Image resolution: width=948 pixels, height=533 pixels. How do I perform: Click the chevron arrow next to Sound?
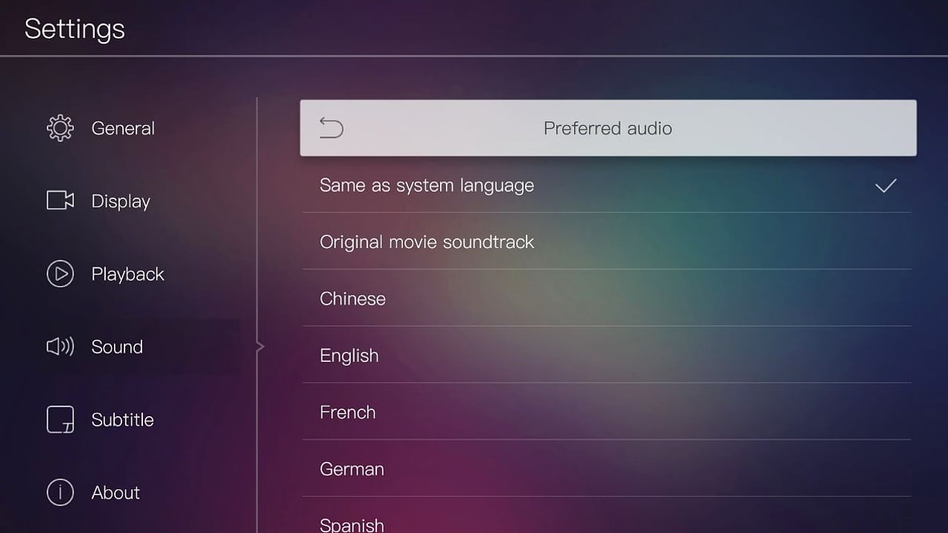tap(260, 346)
